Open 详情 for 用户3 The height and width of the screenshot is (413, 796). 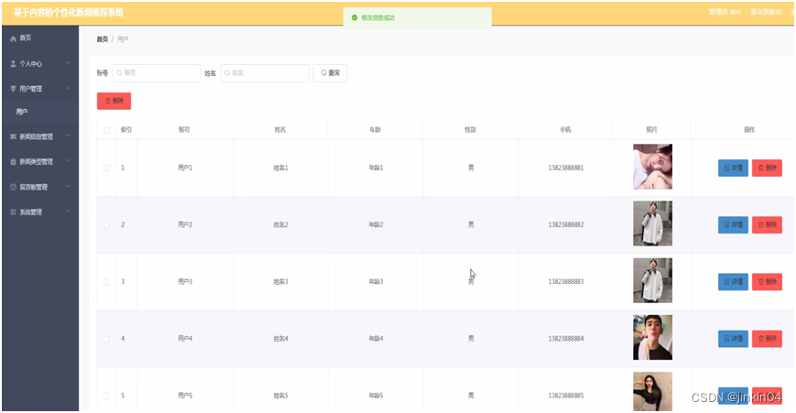coord(733,282)
